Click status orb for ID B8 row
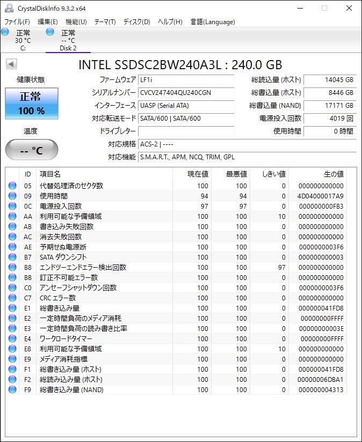 click(x=12, y=267)
